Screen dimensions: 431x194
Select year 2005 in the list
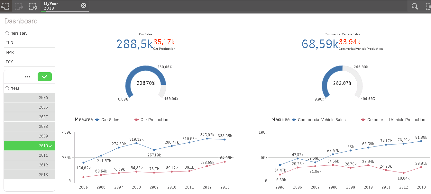[x=29, y=98]
